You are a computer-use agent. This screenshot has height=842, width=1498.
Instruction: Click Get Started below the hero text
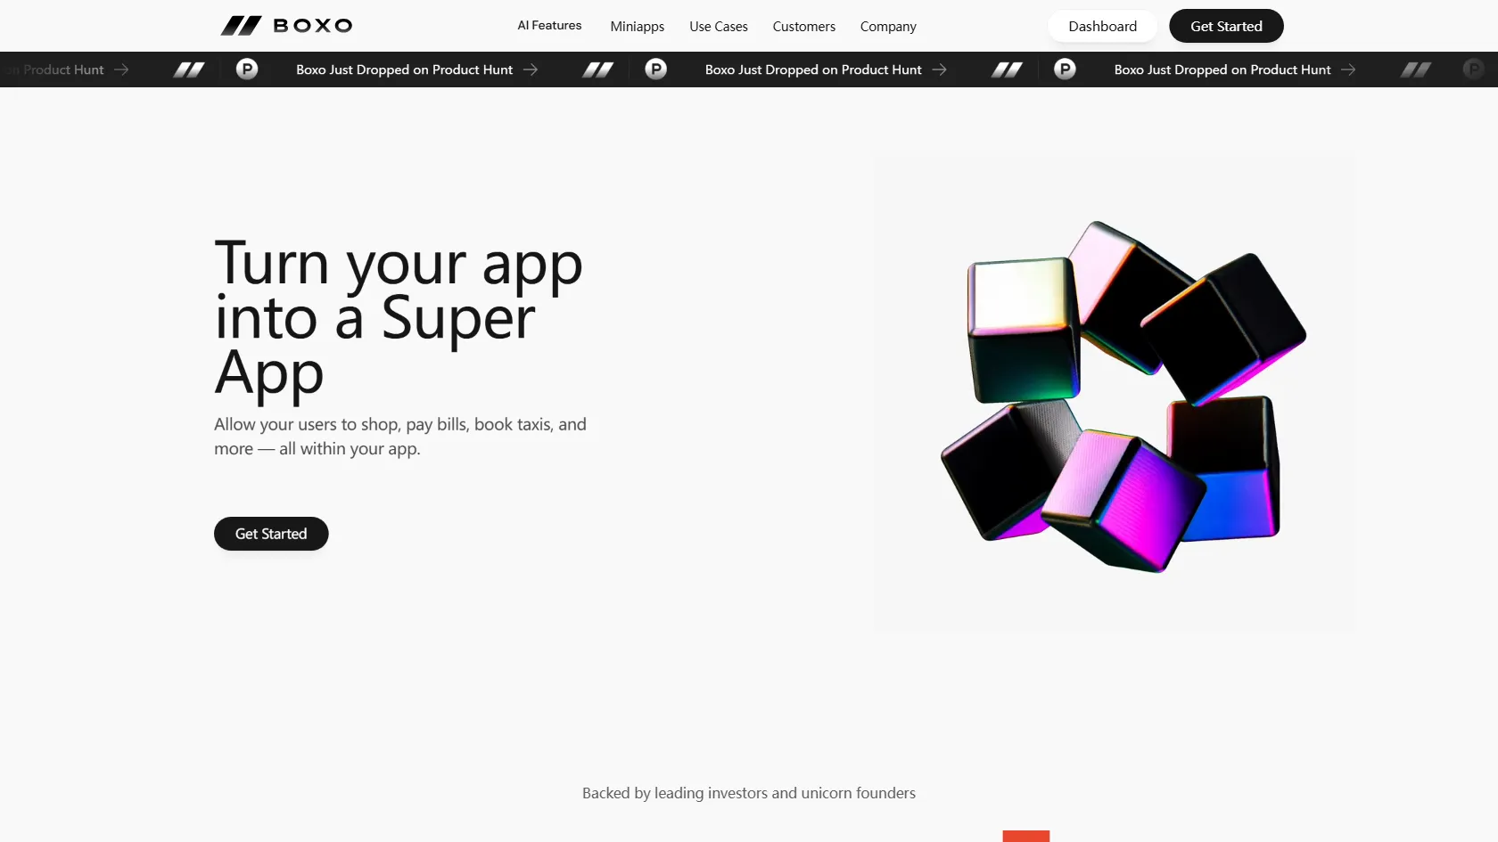click(271, 534)
